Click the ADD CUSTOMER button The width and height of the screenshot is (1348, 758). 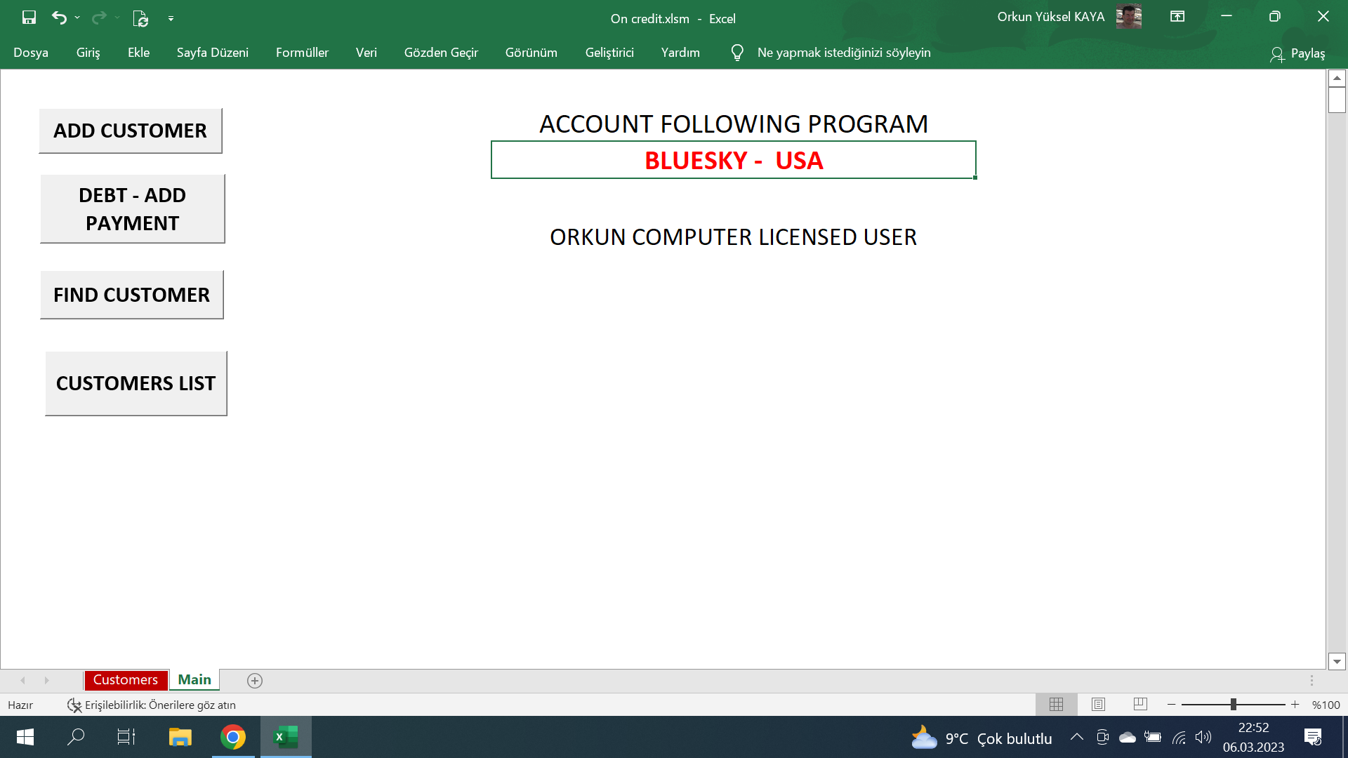130,130
